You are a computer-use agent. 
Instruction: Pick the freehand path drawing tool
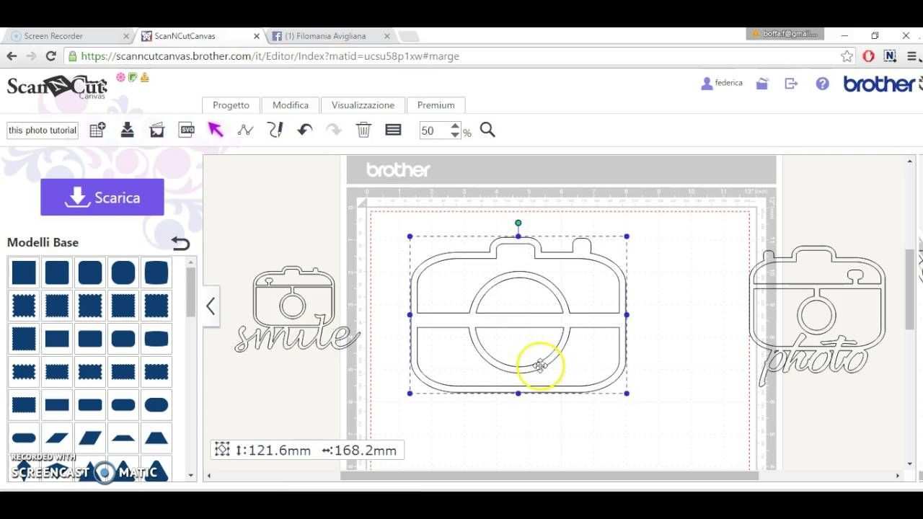275,130
